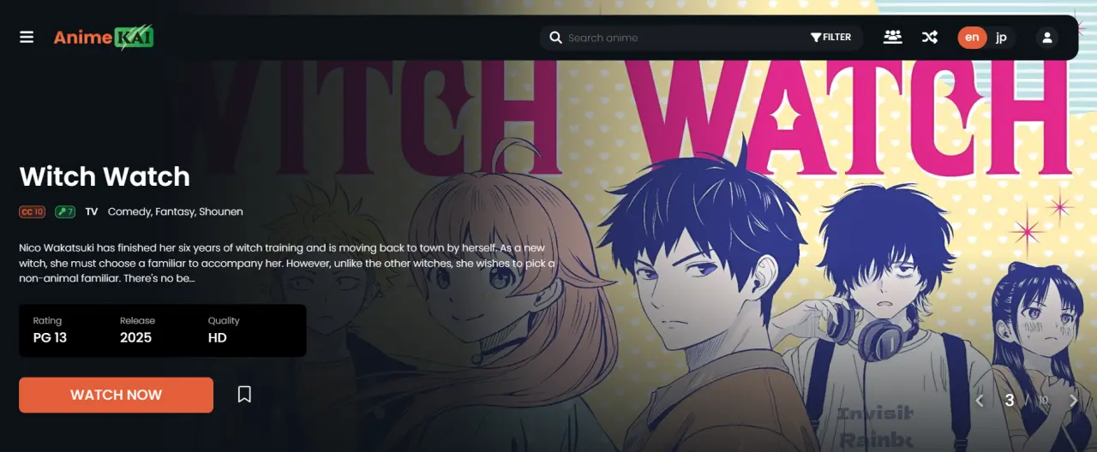Click the Nico Wakatsuki synopsis paragraph
This screenshot has height=452, width=1097.
tap(287, 263)
